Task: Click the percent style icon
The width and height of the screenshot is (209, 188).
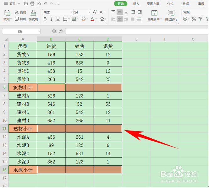Action: 194,19
